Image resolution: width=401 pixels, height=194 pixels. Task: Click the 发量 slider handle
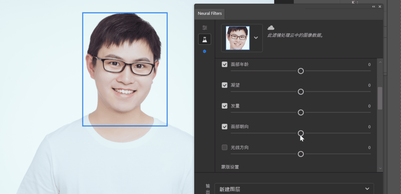point(301,112)
